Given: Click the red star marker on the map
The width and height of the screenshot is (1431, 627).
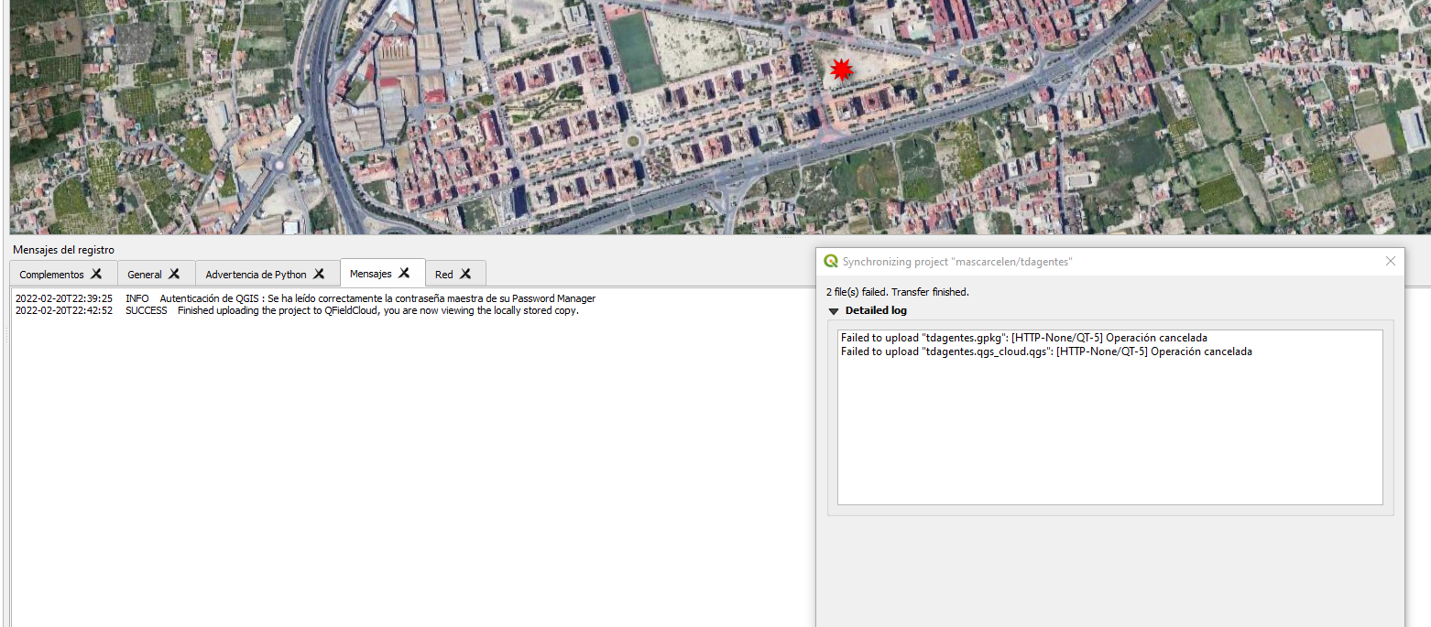Looking at the screenshot, I should tap(842, 69).
